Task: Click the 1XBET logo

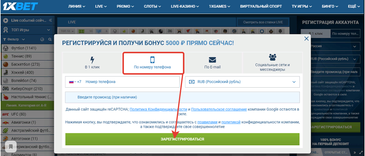Action: click(19, 6)
